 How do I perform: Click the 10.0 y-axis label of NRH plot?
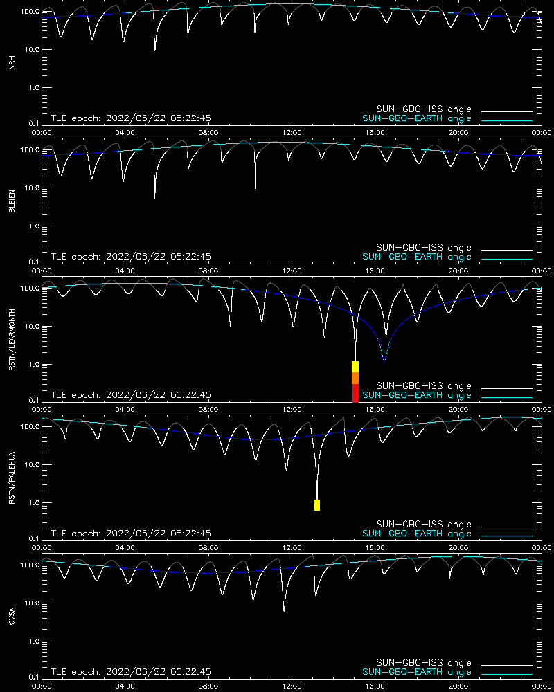[x=31, y=50]
